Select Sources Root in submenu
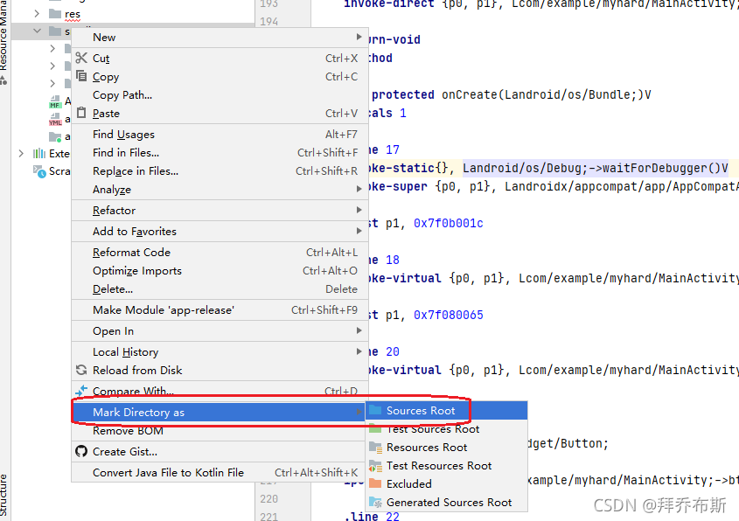This screenshot has height=521, width=739. tap(447, 410)
